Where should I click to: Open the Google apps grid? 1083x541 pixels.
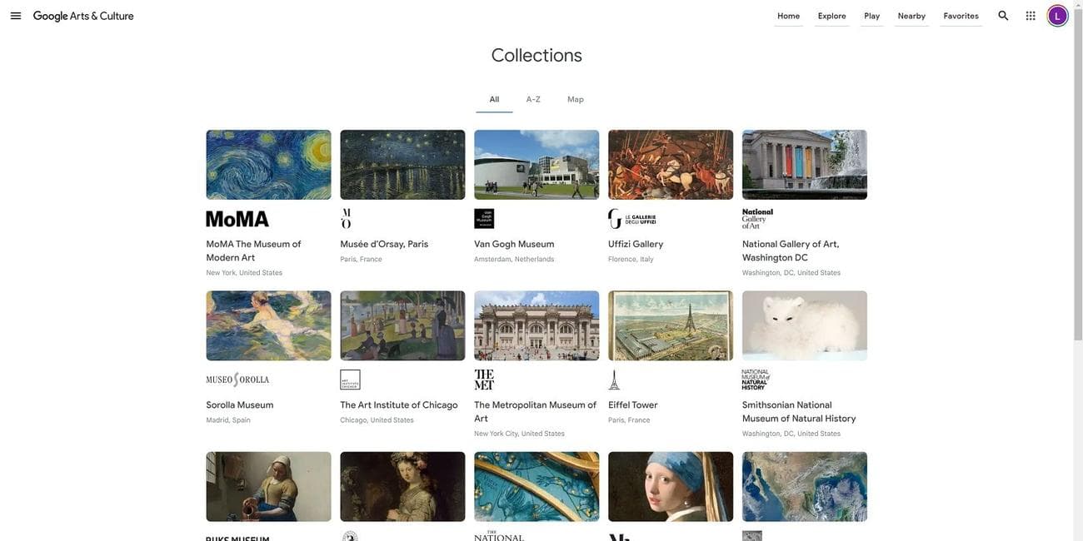pos(1031,16)
